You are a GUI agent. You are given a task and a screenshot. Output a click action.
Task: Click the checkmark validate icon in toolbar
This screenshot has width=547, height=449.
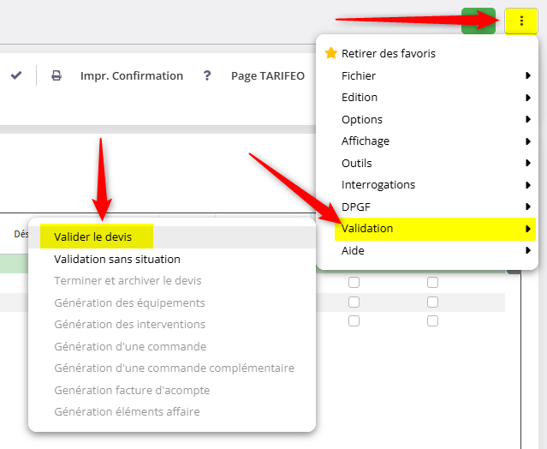point(16,75)
